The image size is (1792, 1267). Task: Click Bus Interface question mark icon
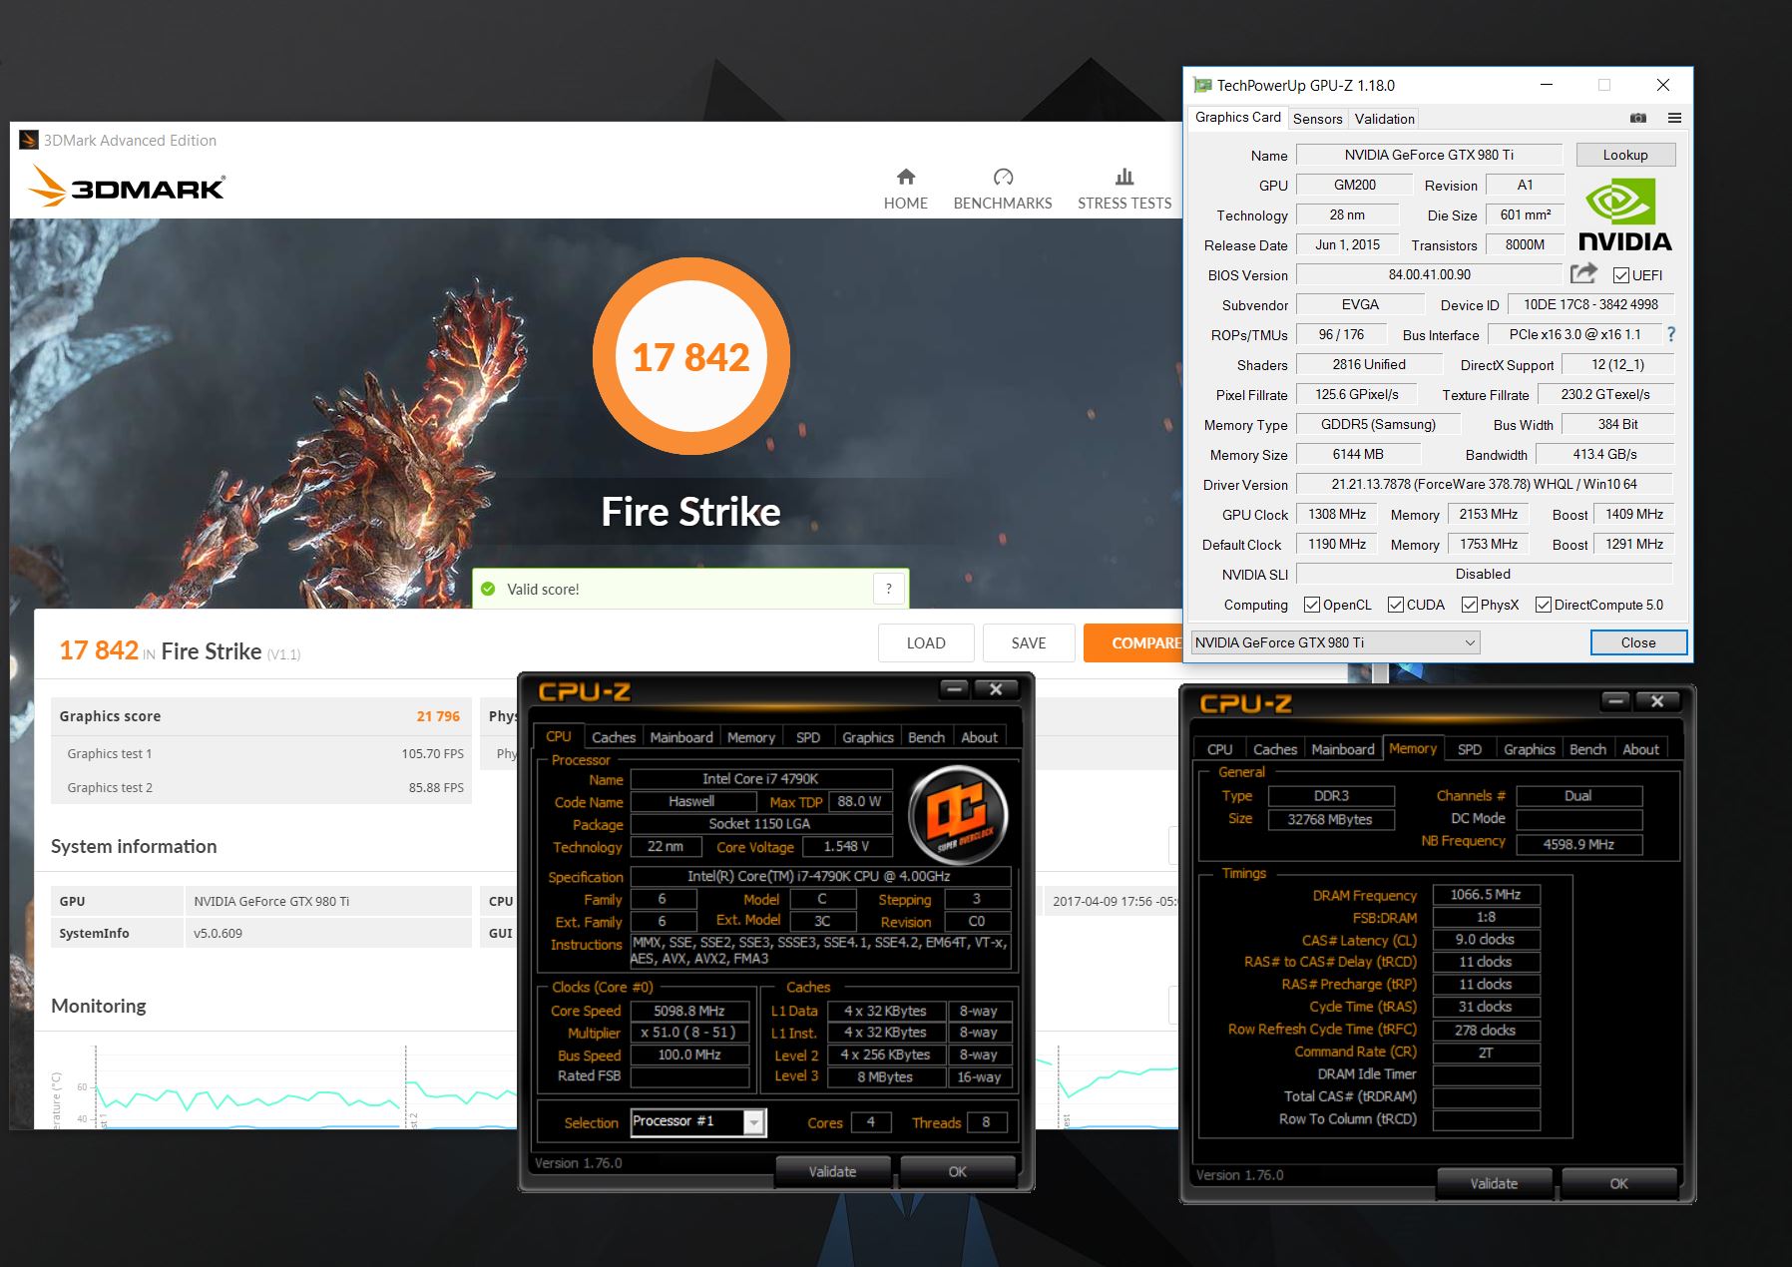tap(1671, 334)
